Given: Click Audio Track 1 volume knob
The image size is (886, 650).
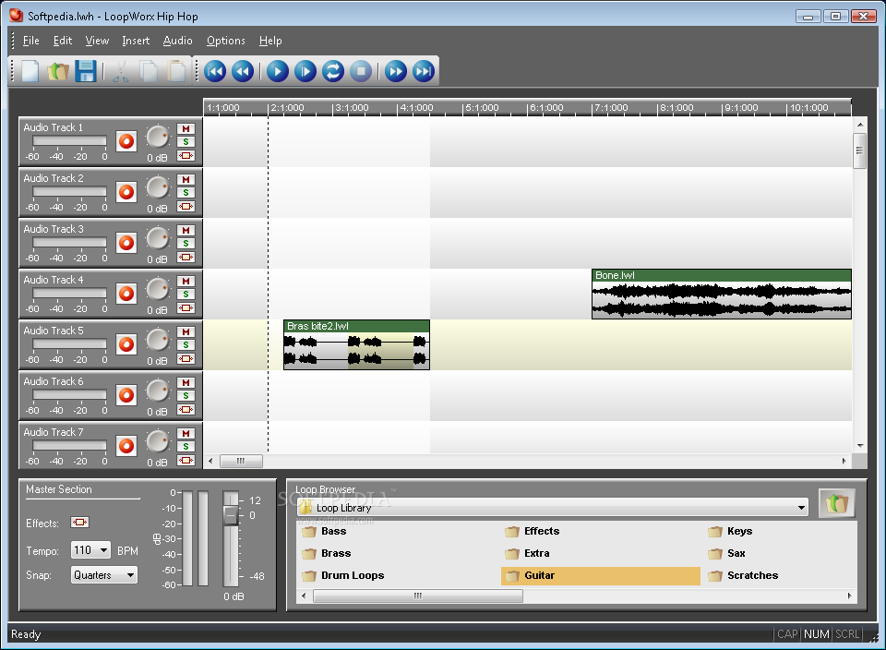Looking at the screenshot, I should [158, 137].
